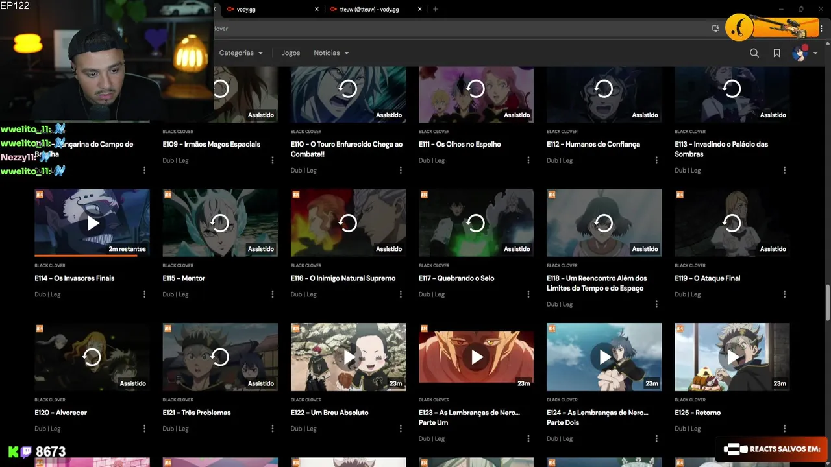This screenshot has width=831, height=467.
Task: Close the tteuw (@tteuw) tab
Action: click(x=420, y=9)
